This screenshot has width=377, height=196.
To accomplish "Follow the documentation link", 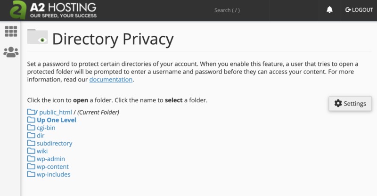I will [x=111, y=80].
